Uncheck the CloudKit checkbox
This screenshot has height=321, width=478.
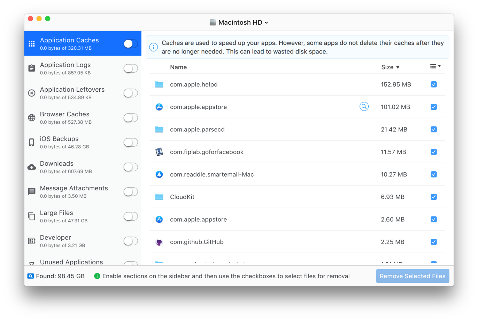click(434, 197)
